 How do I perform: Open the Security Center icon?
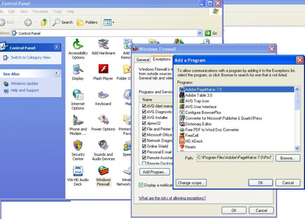(x=78, y=146)
